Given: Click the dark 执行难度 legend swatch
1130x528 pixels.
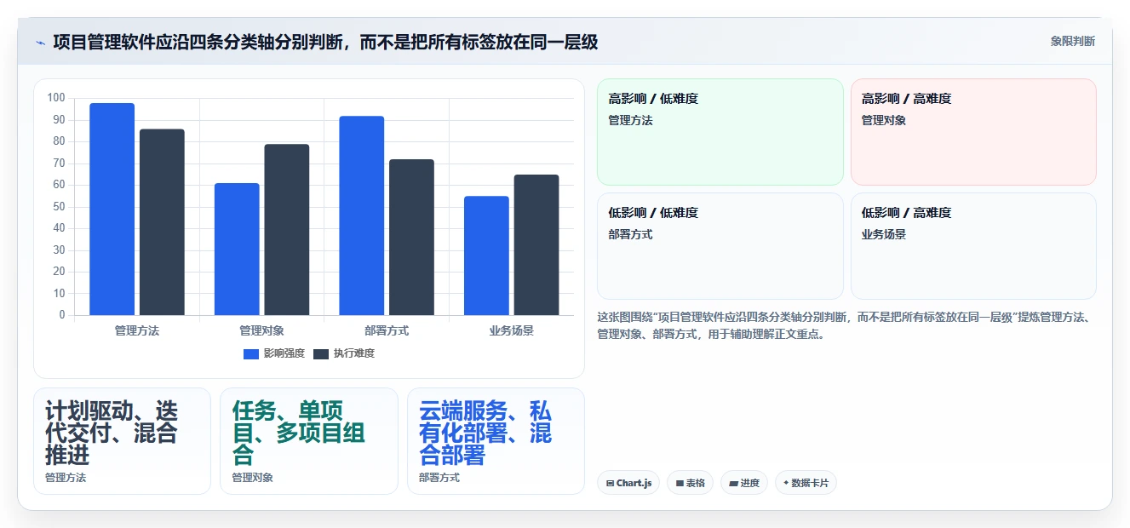Looking at the screenshot, I should click(321, 353).
